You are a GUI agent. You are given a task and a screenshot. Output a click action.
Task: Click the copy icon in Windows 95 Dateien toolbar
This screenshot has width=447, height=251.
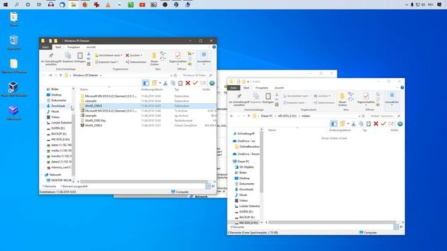(x=173, y=83)
